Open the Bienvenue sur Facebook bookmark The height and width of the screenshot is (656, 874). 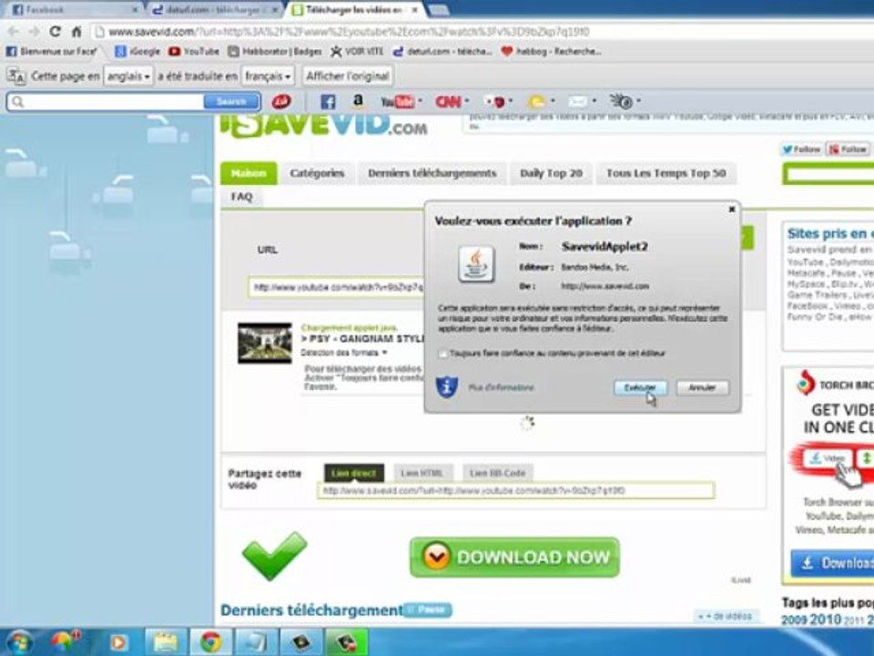tap(51, 51)
